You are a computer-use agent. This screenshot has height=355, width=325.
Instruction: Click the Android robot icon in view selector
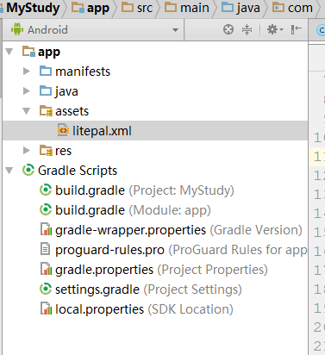(17, 29)
